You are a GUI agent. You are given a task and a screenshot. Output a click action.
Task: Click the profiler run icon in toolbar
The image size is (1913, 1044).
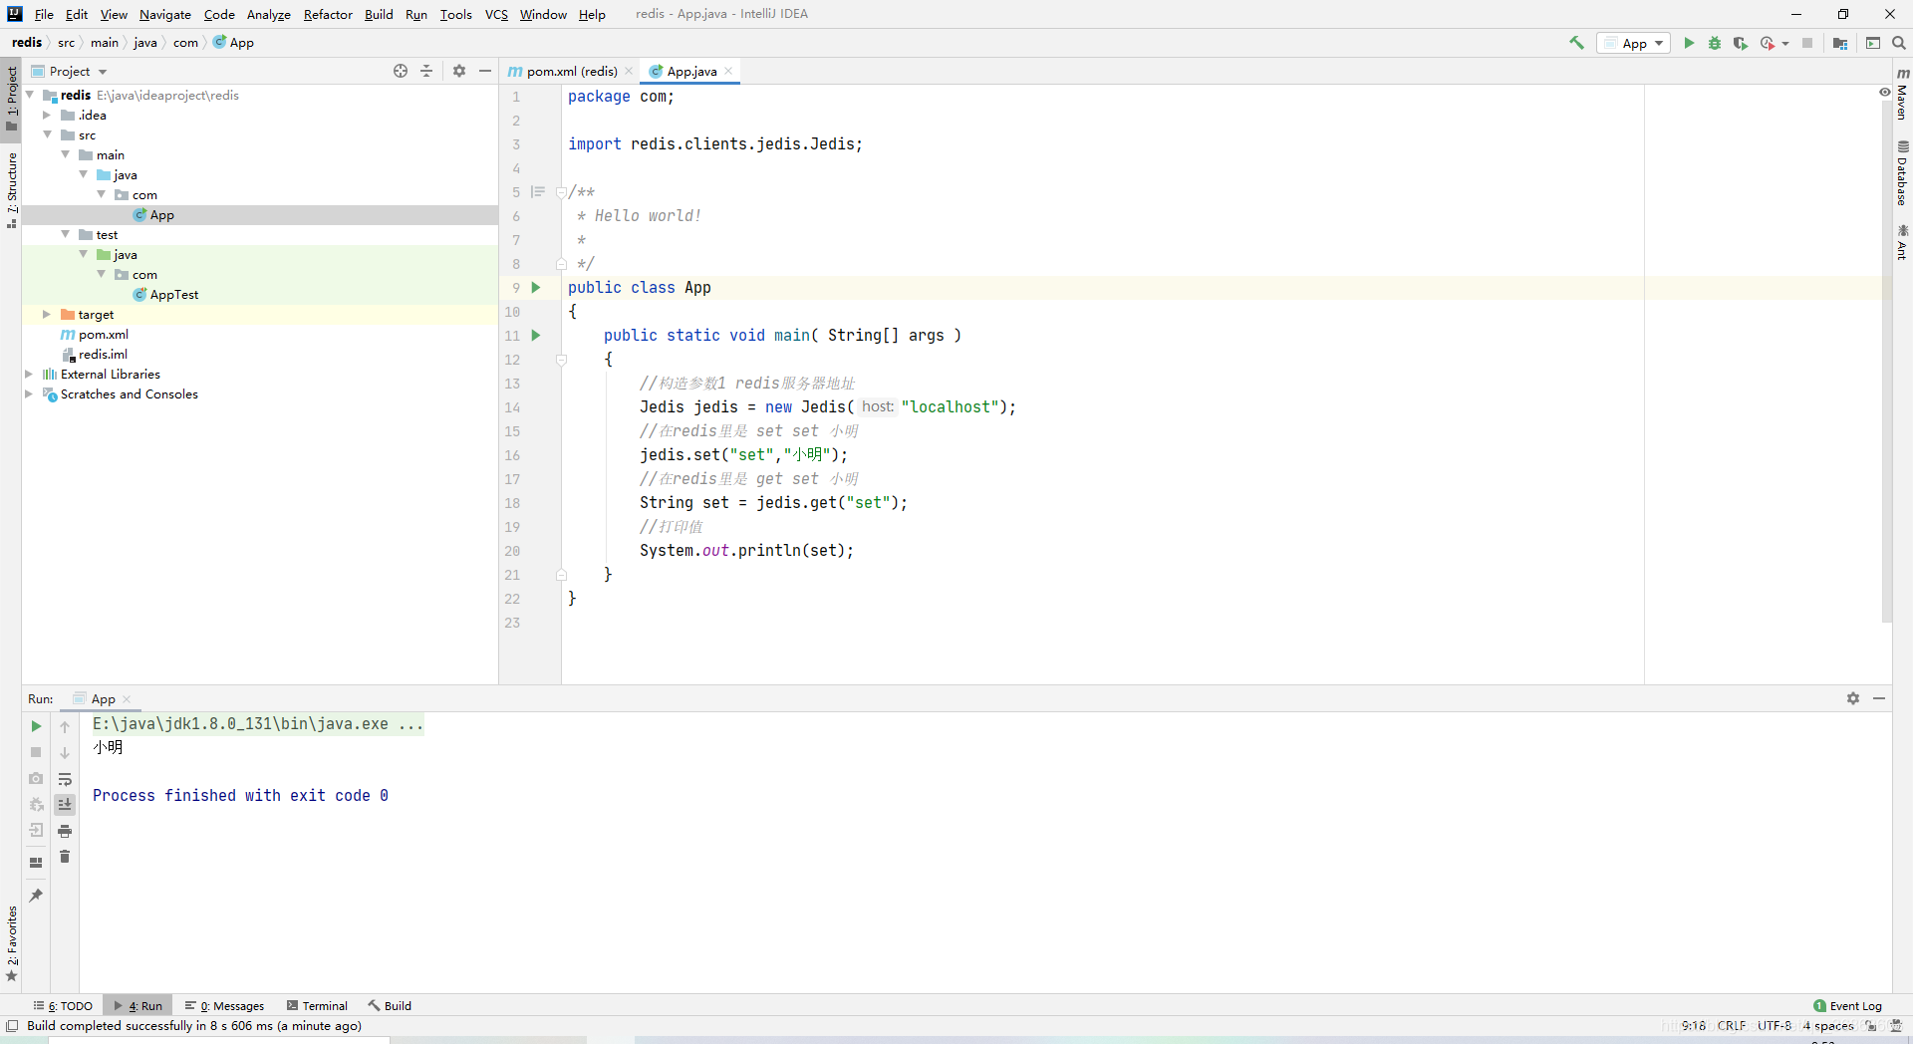(1768, 43)
